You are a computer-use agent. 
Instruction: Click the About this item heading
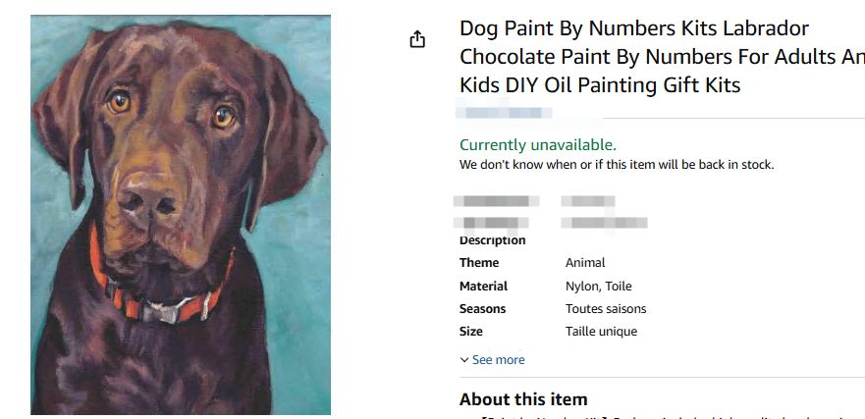click(x=523, y=399)
